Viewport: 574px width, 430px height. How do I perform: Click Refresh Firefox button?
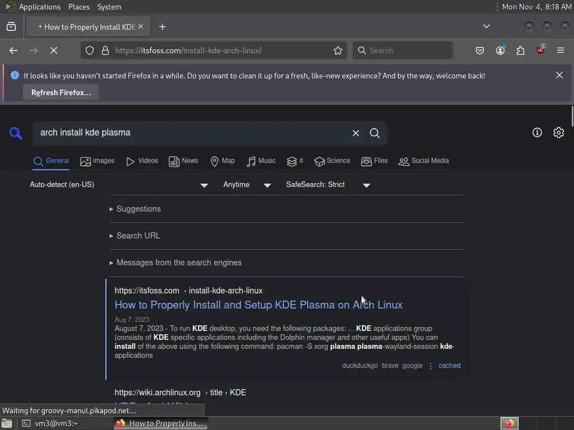coord(61,92)
